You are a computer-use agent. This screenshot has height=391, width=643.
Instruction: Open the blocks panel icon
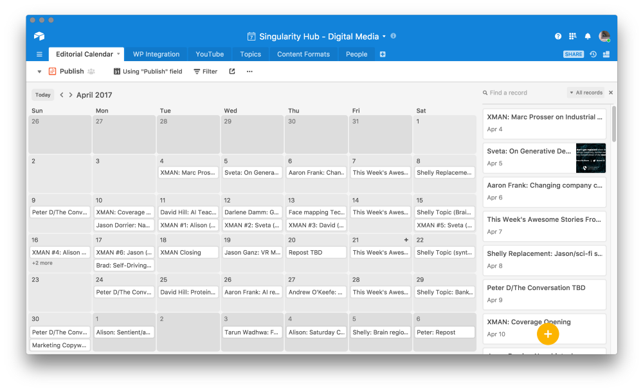pyautogui.click(x=606, y=54)
